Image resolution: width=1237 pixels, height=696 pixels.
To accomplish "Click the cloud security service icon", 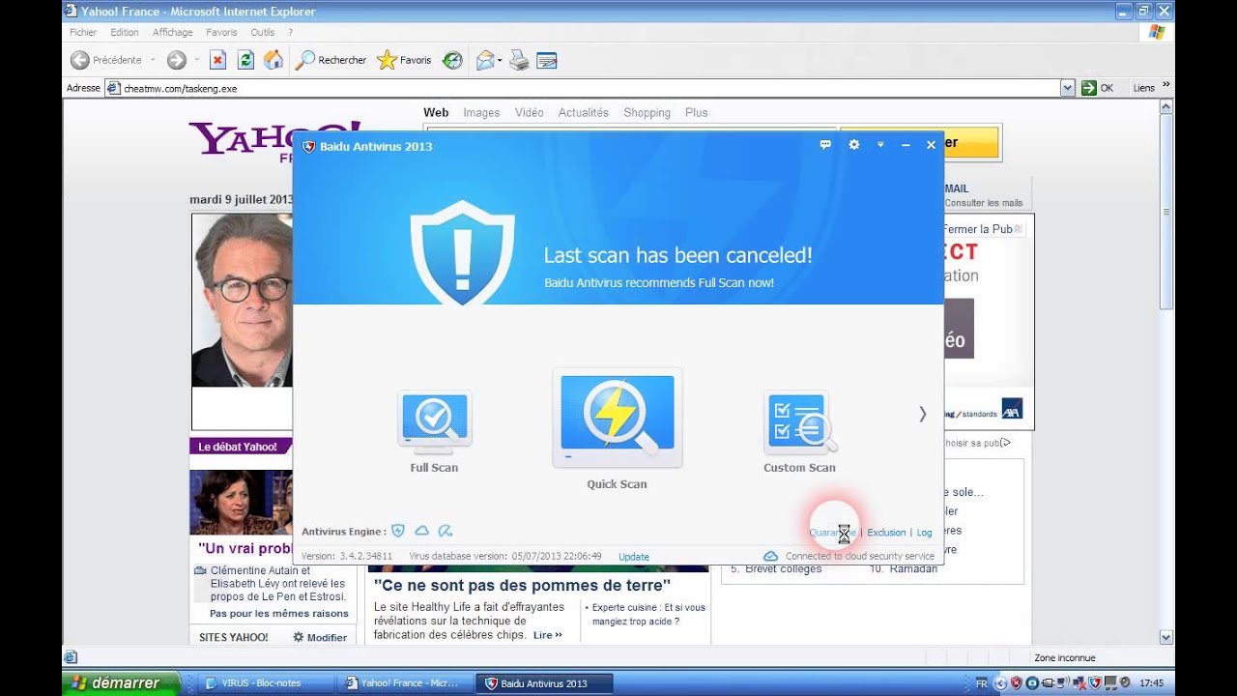I will (770, 556).
